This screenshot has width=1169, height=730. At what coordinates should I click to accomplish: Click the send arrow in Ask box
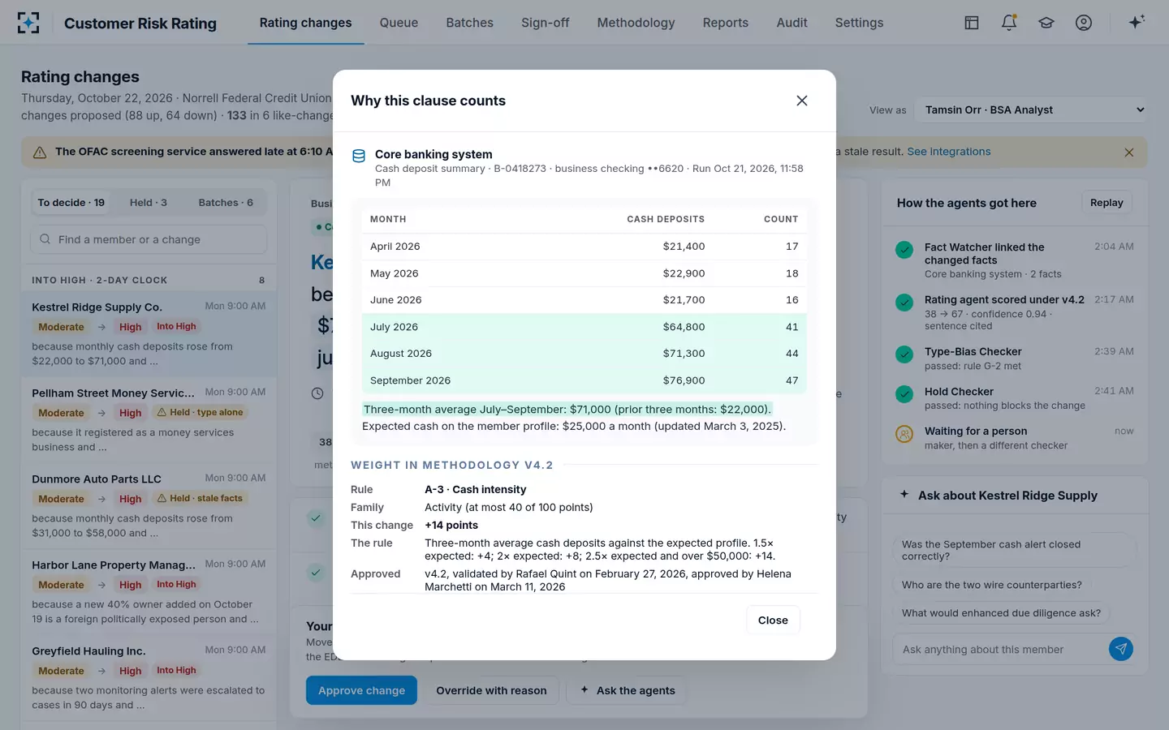[1121, 649]
